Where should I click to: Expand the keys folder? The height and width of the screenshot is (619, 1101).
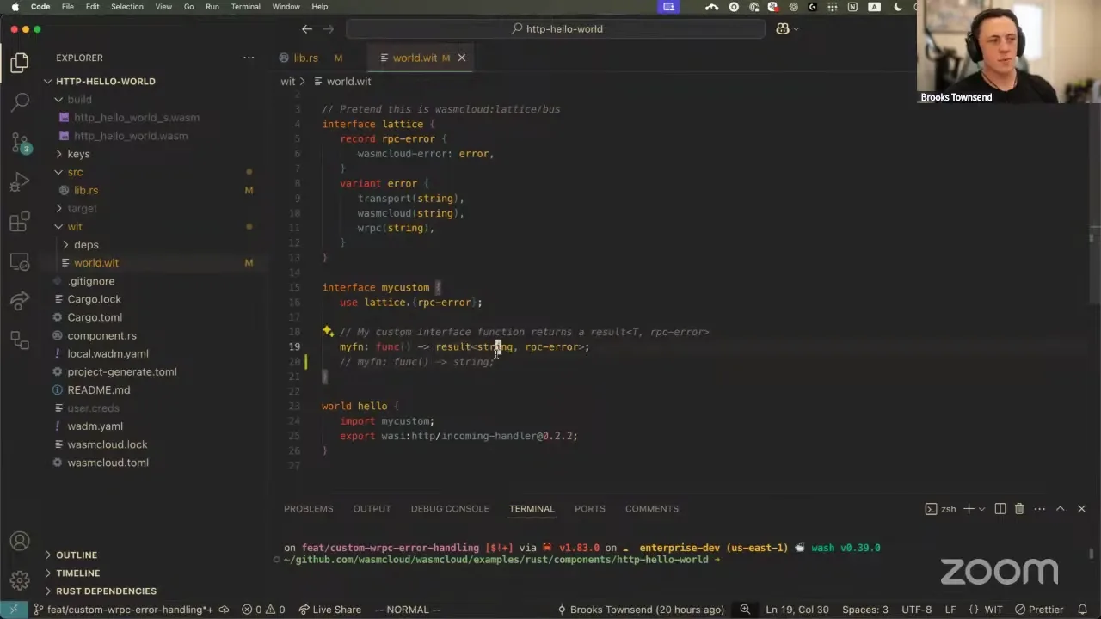pyautogui.click(x=58, y=154)
